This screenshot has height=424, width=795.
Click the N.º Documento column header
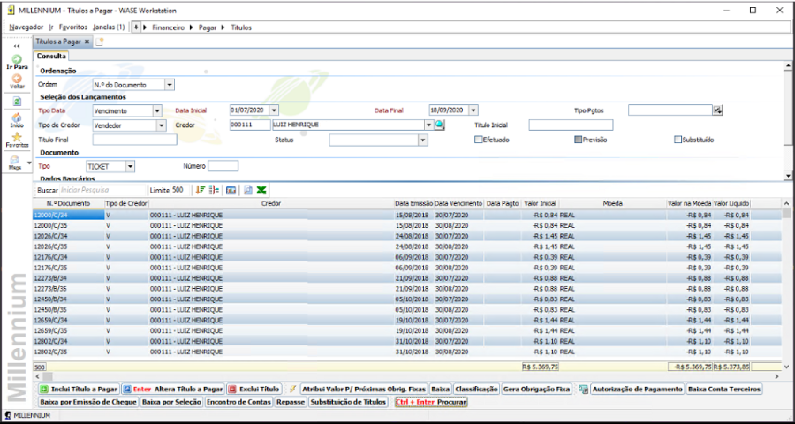point(68,203)
